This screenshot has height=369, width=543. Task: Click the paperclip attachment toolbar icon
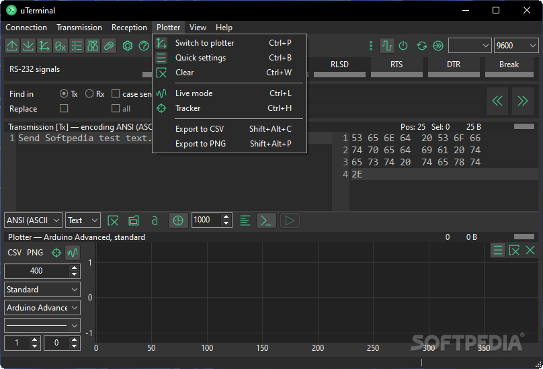(x=109, y=46)
